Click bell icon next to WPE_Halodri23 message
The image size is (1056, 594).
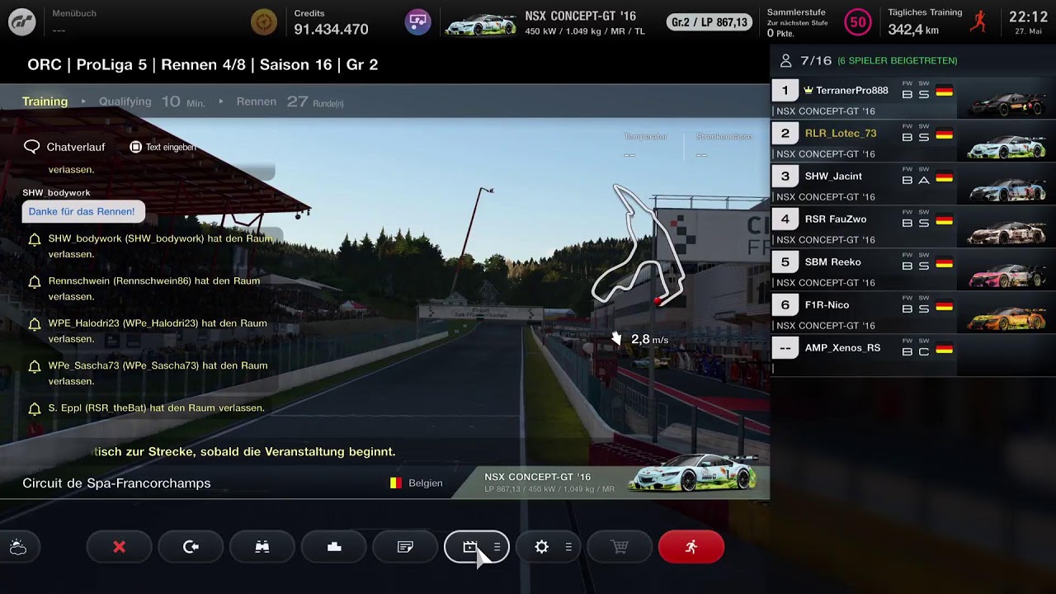click(34, 324)
